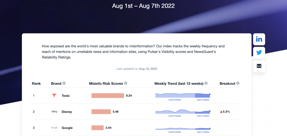Share page on LinkedIn
The height and width of the screenshot is (136, 287).
(259, 39)
